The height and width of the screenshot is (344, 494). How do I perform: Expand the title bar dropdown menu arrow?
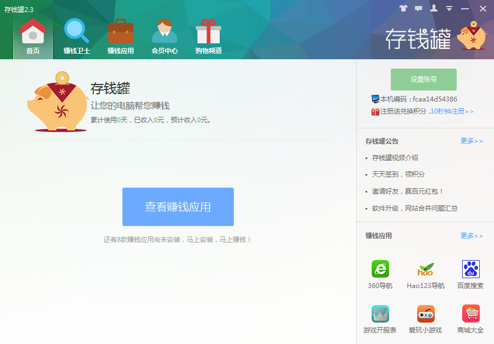click(449, 9)
